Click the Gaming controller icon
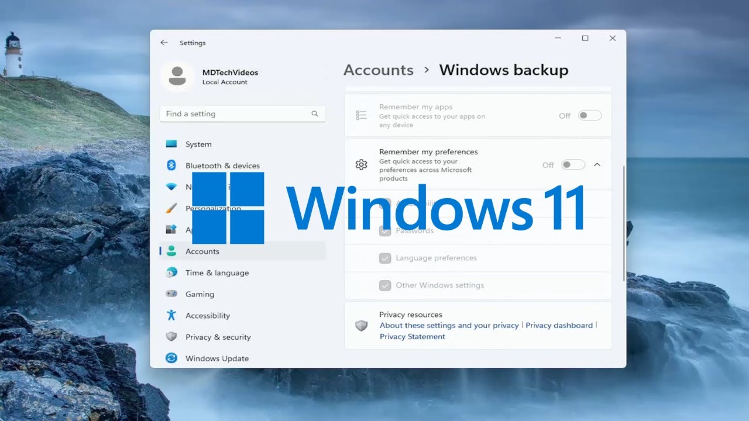This screenshot has width=749, height=421. [x=171, y=294]
